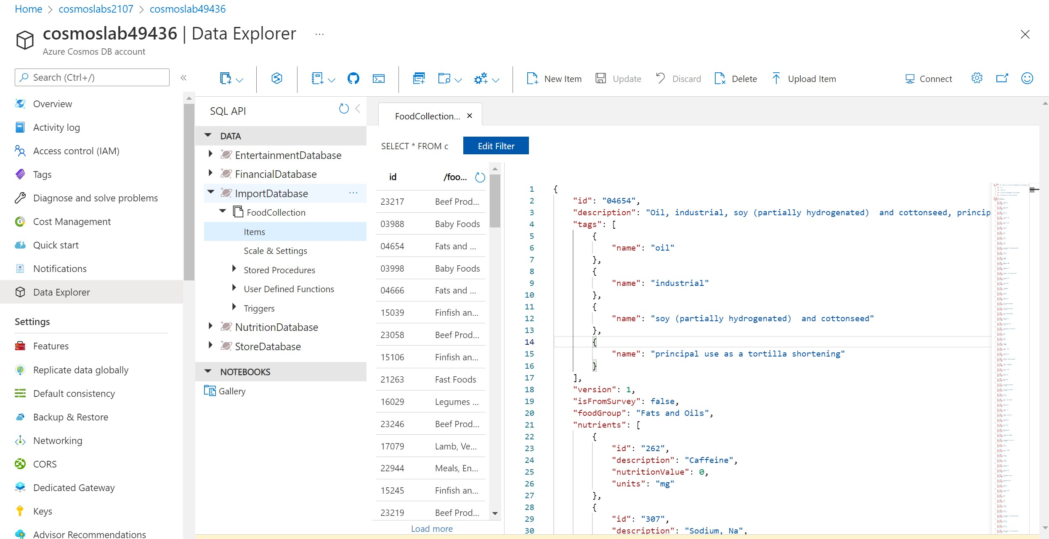
Task: Select the Open Terminal shell icon
Action: [379, 79]
